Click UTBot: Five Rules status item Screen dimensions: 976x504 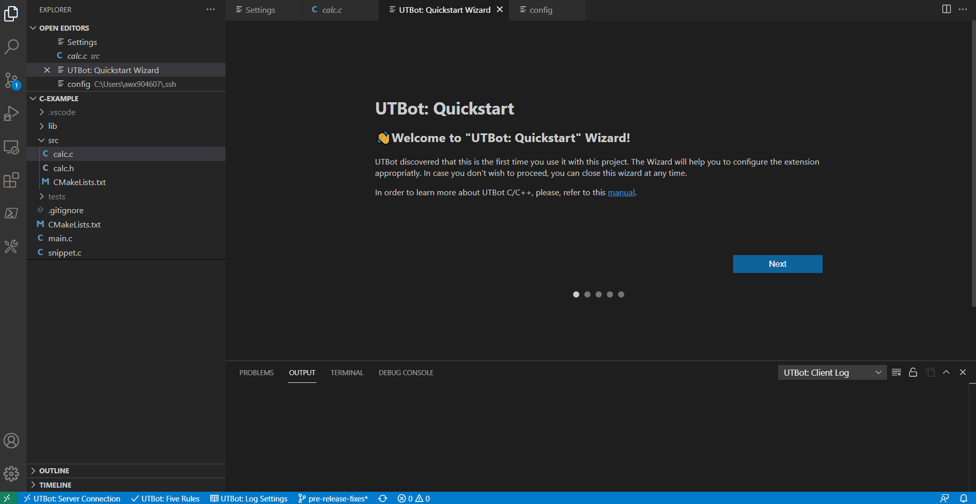[166, 498]
